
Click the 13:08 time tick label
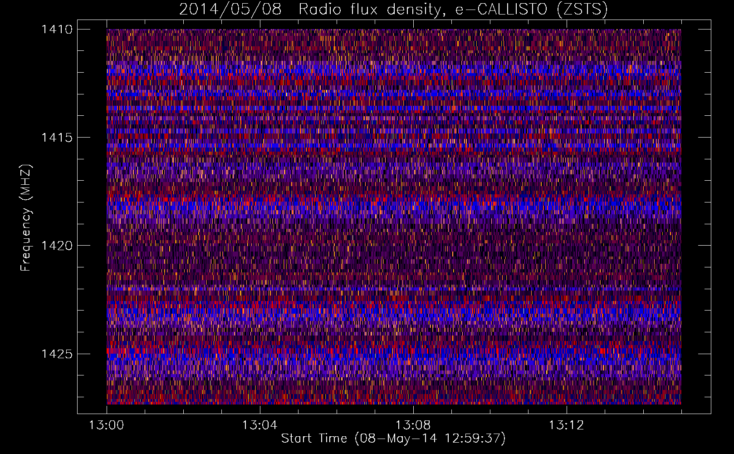[x=413, y=425]
